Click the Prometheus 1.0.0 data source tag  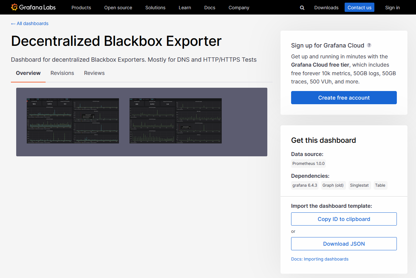coord(309,163)
